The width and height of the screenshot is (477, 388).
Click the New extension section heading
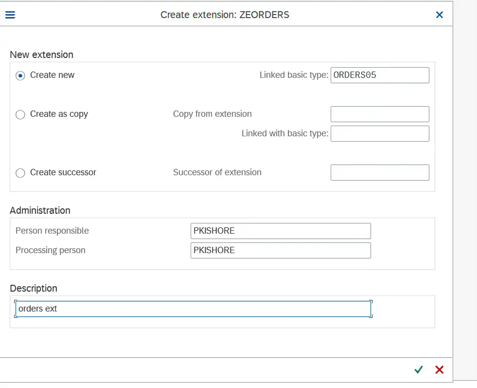pyautogui.click(x=41, y=55)
